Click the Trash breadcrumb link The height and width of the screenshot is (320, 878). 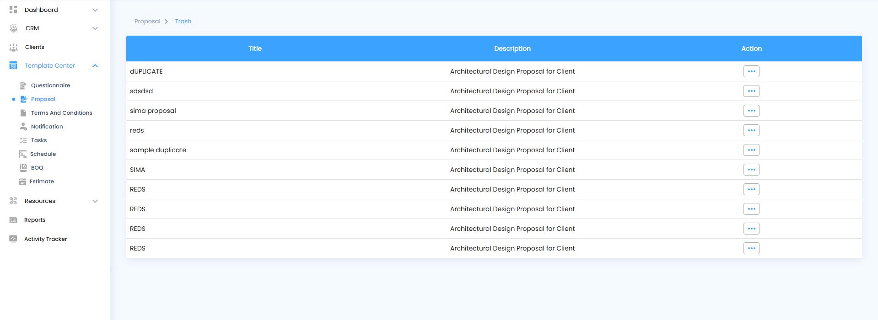point(183,21)
